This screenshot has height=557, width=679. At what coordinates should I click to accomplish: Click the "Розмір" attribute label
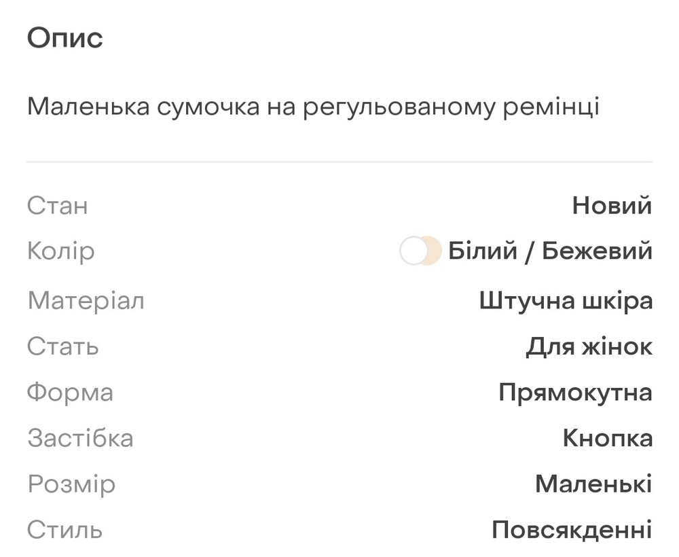71,484
